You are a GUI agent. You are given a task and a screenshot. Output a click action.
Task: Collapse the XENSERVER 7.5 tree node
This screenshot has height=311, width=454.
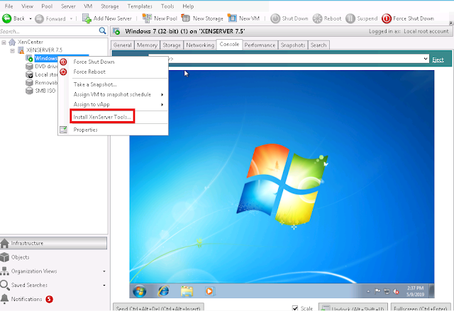[x=13, y=50]
